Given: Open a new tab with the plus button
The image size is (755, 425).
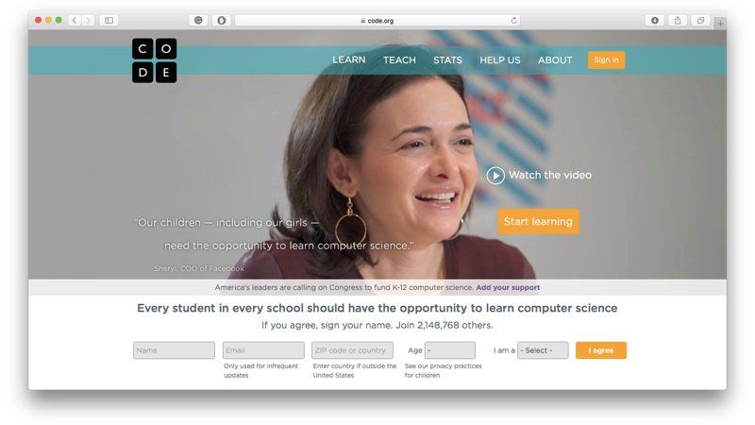Looking at the screenshot, I should click(x=720, y=23).
